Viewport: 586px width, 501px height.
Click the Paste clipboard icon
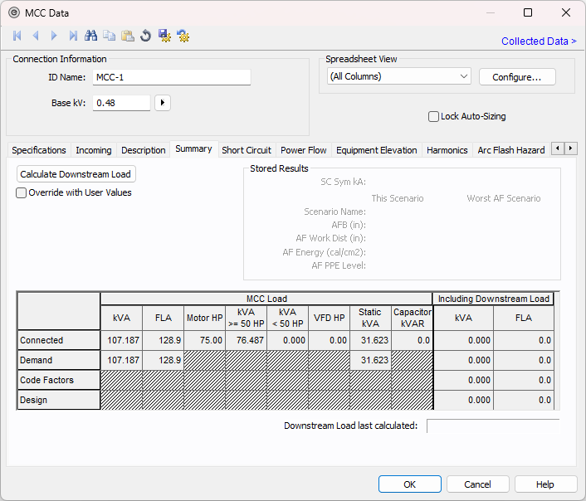(128, 36)
